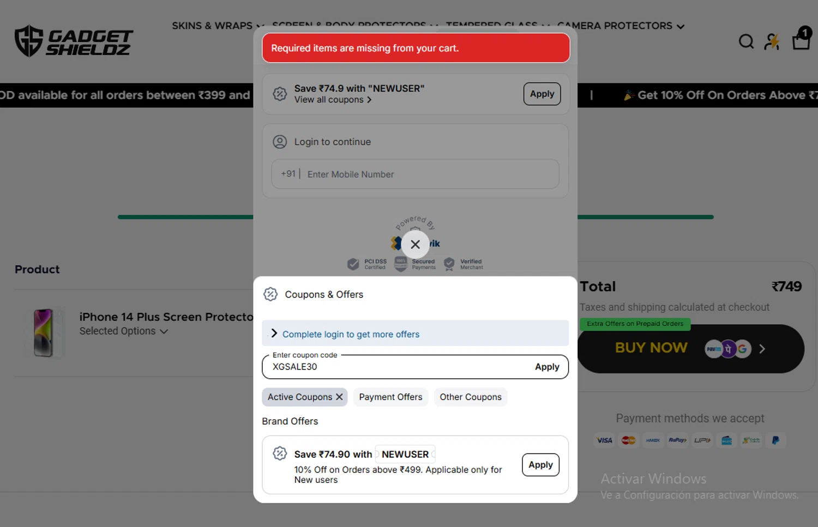Viewport: 818px width, 527px height.
Task: Click the Mastercard payment logo
Action: (628, 440)
